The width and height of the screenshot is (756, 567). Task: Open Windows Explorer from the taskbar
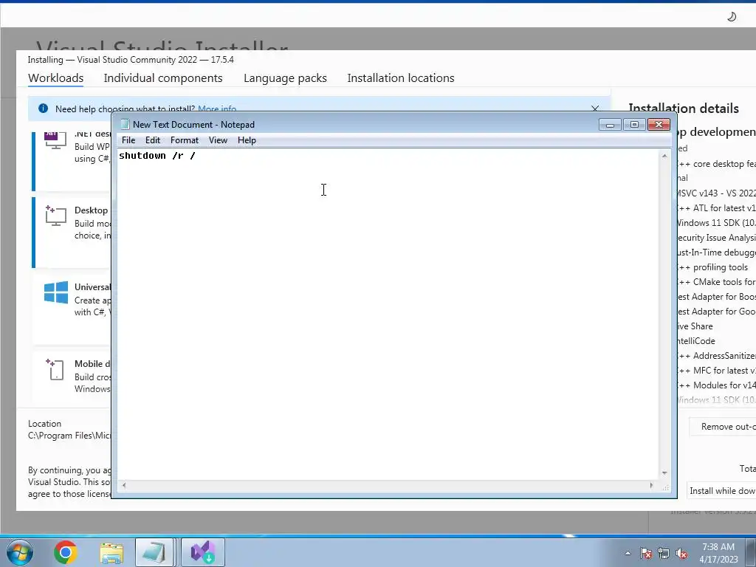click(x=111, y=552)
